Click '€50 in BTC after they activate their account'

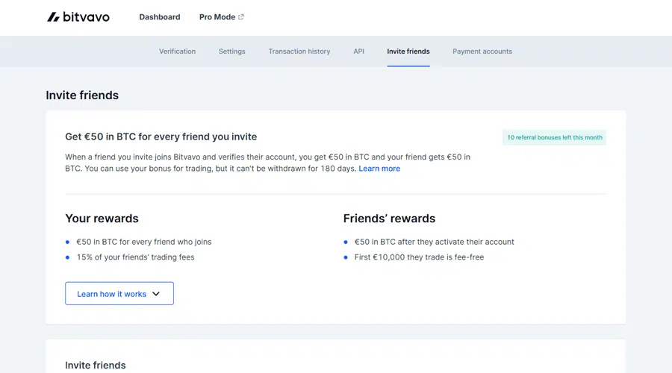[434, 242]
